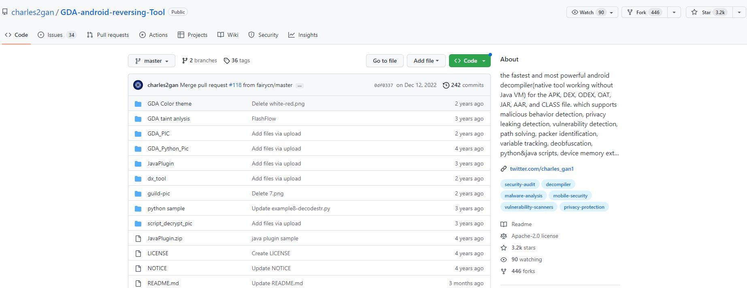Click the LICENSE file icon
747x288 pixels.
coord(138,254)
